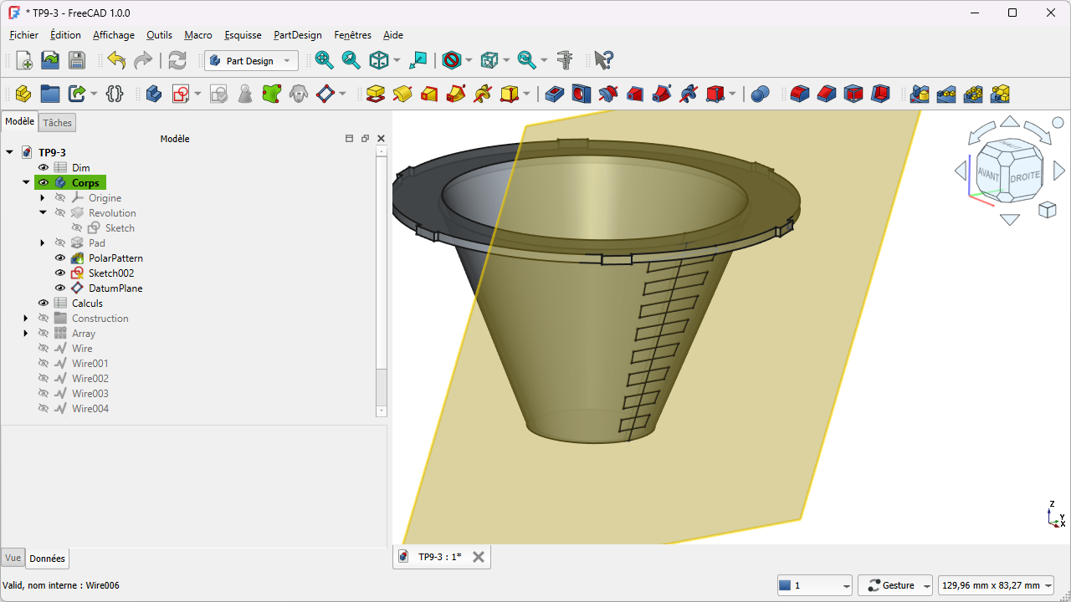Click the AVANT face of navigation cube
This screenshot has width=1071, height=602.
click(989, 173)
